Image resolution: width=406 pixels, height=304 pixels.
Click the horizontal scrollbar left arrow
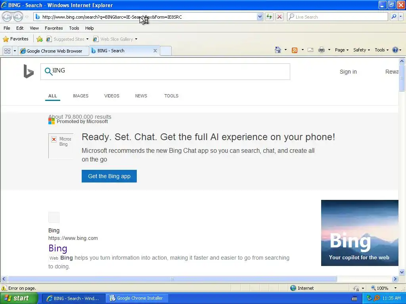click(x=4, y=279)
